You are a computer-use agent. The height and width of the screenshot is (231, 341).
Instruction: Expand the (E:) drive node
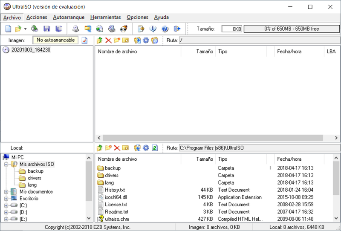tap(6, 219)
